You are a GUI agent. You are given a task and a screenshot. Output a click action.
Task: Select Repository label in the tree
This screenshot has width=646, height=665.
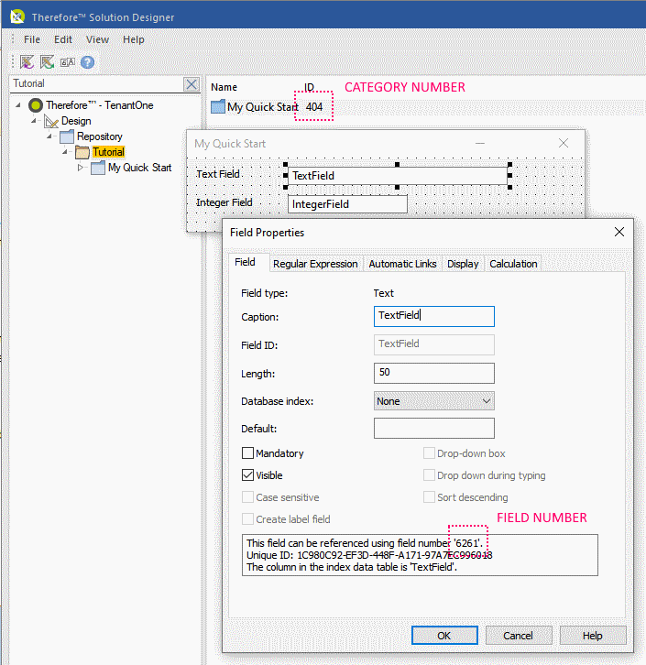(x=100, y=136)
